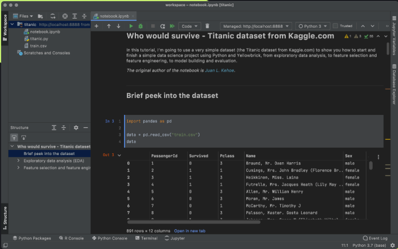Click the PassengerId column header
This screenshot has width=398, height=249.
click(164, 156)
